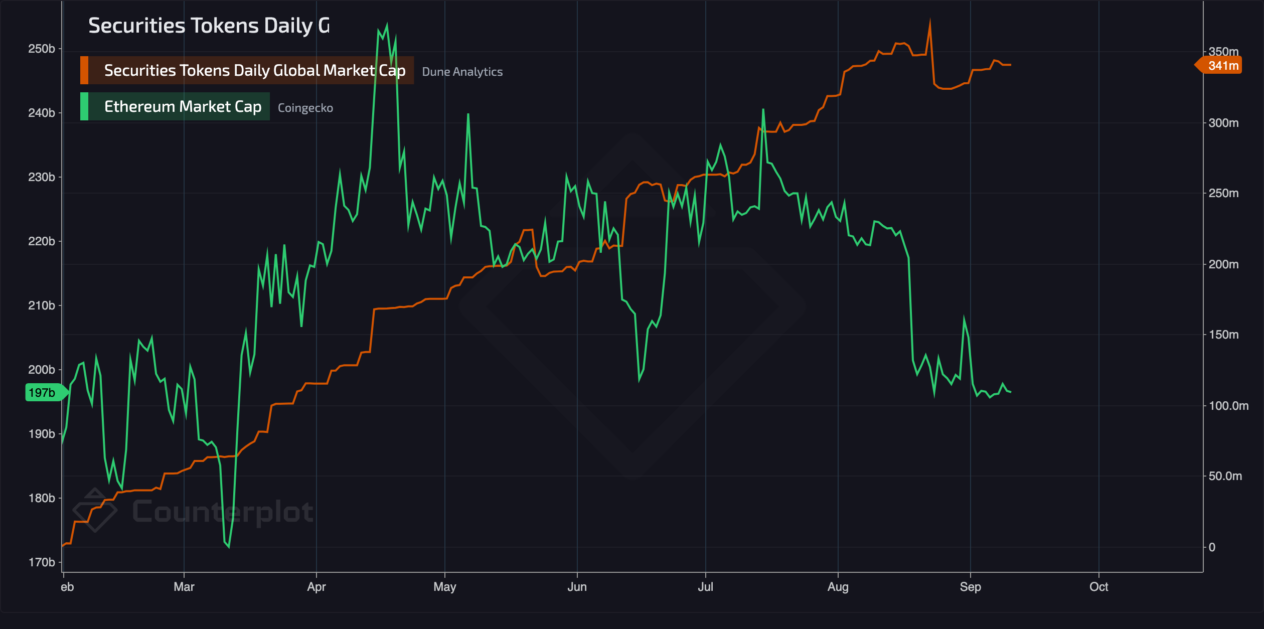Screen dimensions: 1264x629
Task: Click the Jun x-axis label
Action: [x=577, y=587]
